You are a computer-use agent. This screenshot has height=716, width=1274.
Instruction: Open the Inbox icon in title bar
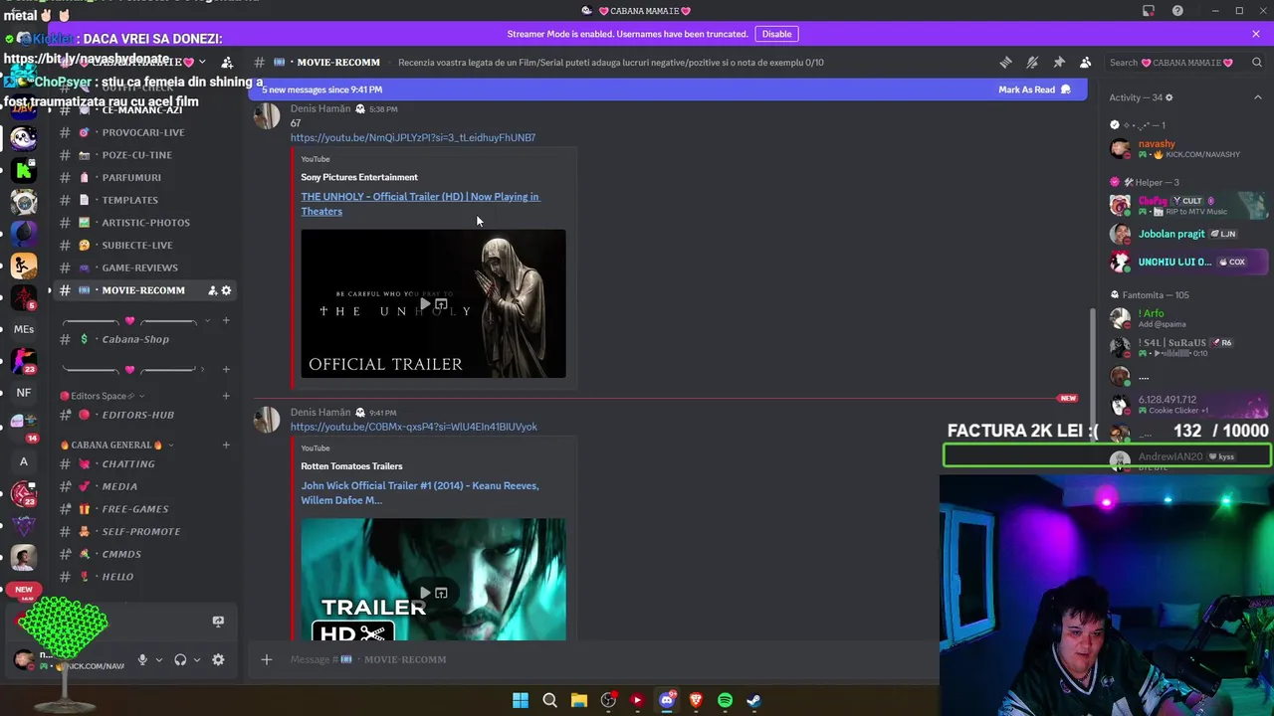(x=1149, y=11)
